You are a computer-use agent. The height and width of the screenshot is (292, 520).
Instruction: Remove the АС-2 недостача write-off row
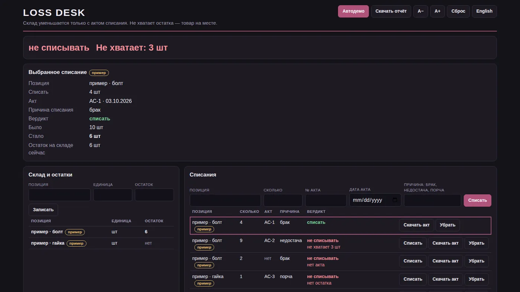pyautogui.click(x=476, y=243)
